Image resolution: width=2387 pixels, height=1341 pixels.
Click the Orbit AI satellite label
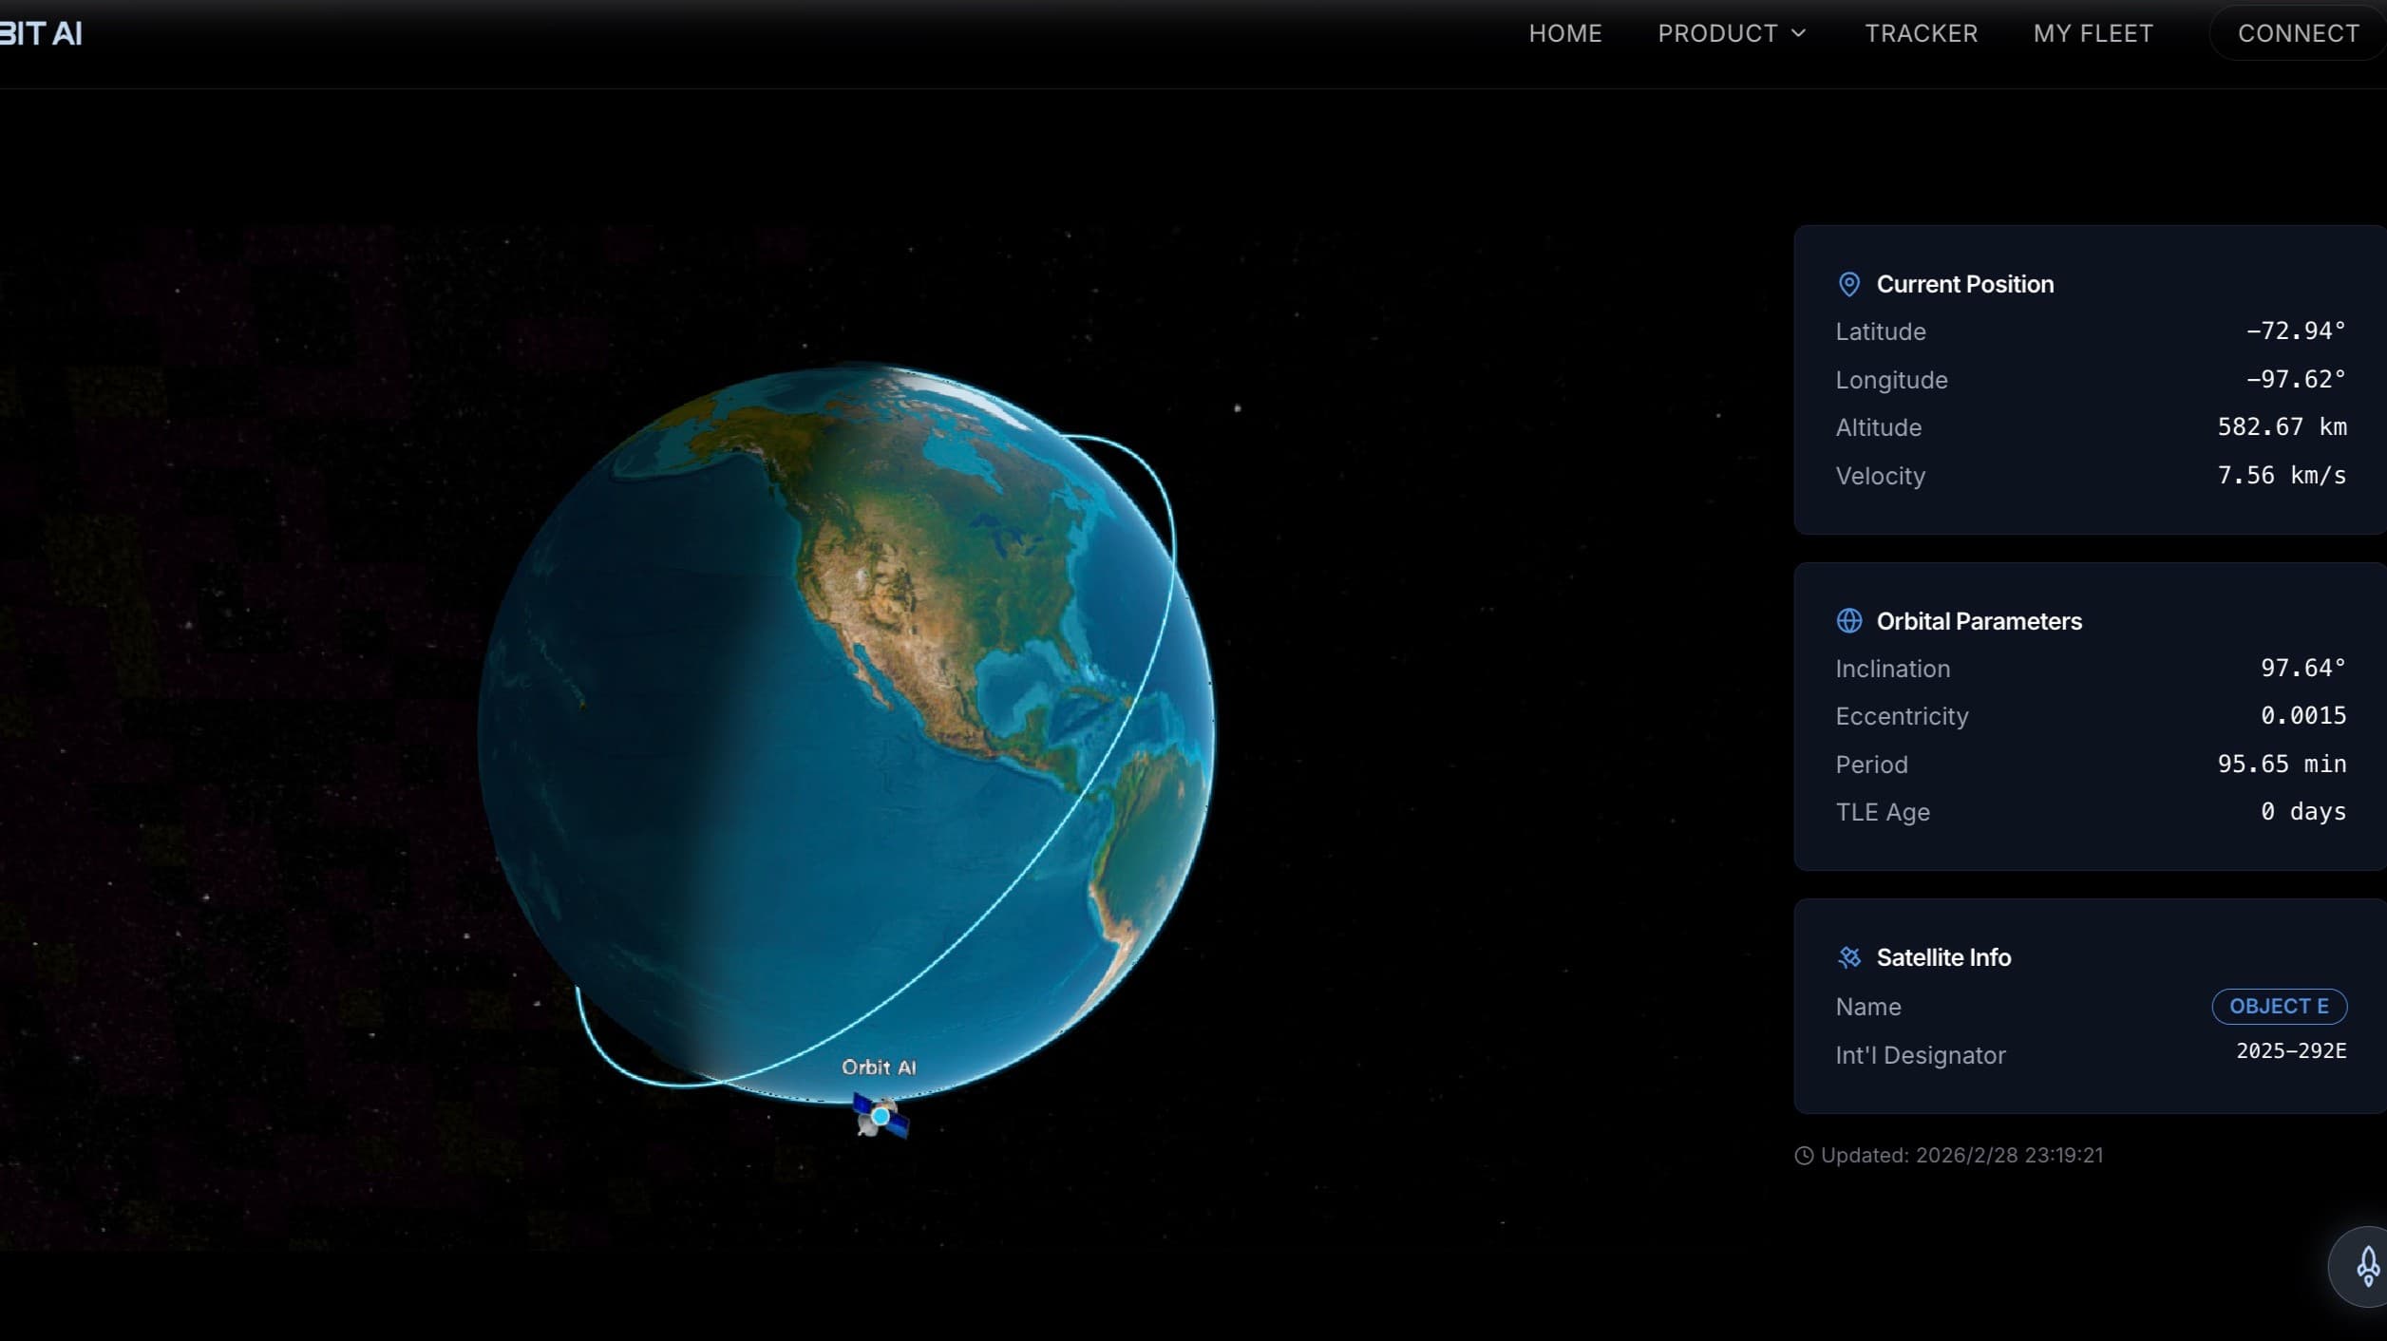879,1067
